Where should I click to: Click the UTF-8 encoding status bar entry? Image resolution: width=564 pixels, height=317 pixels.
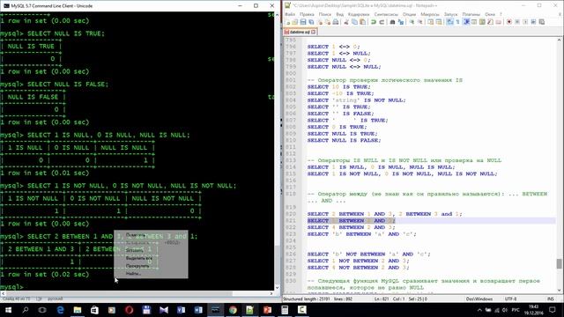click(x=510, y=299)
